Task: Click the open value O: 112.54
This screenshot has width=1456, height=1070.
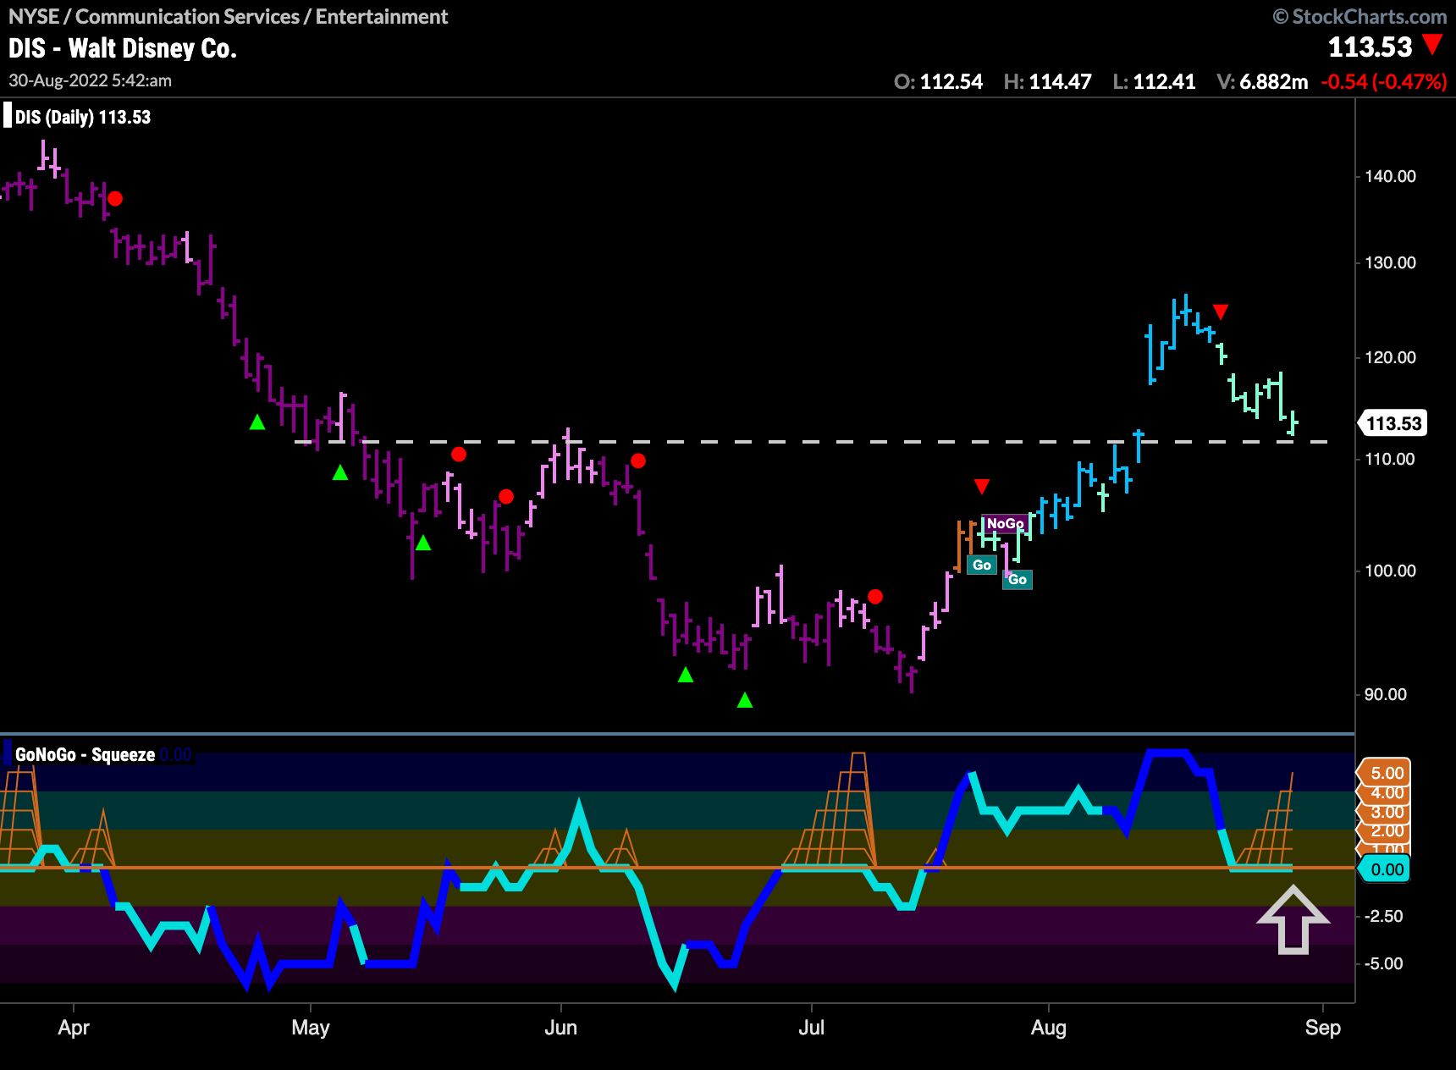Action: 938,81
